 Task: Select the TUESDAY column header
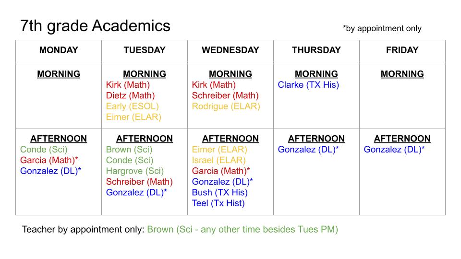(144, 50)
